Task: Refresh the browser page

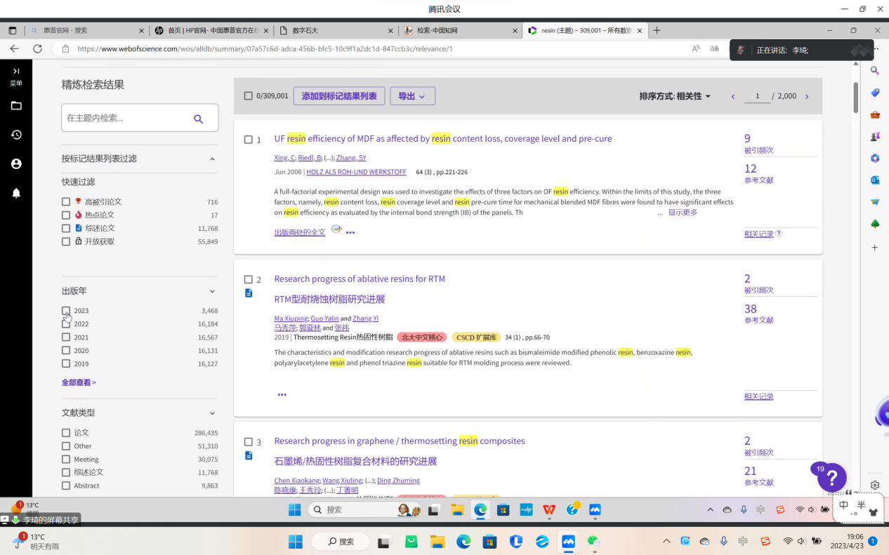Action: pos(38,48)
